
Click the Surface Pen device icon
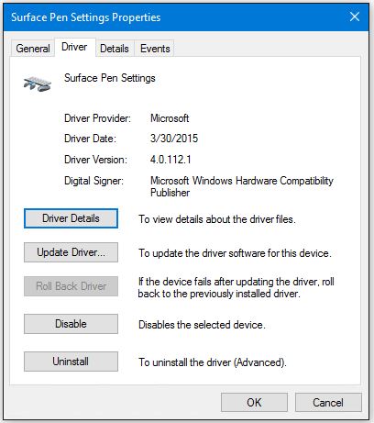point(38,83)
